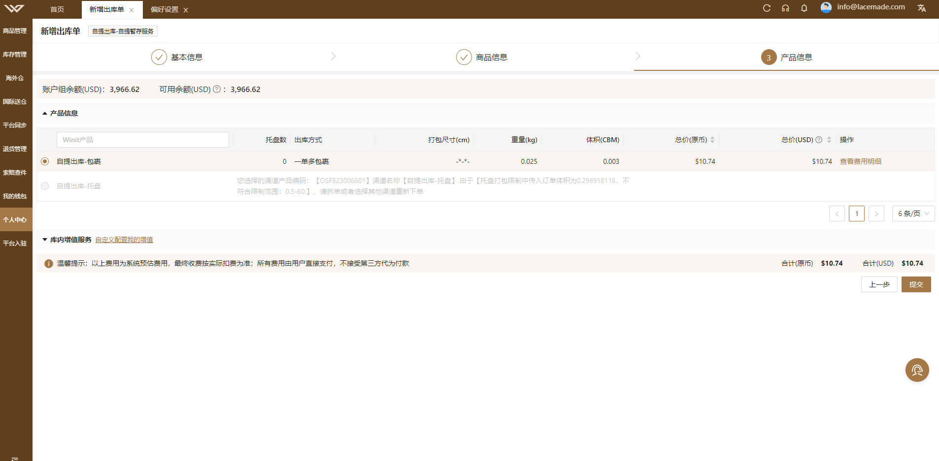Open 平台同步 in sidebar

pos(15,125)
